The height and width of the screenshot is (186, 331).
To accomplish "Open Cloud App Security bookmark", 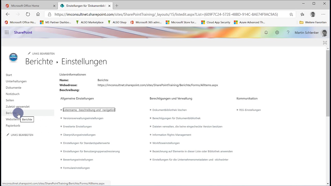I will click(216, 22).
